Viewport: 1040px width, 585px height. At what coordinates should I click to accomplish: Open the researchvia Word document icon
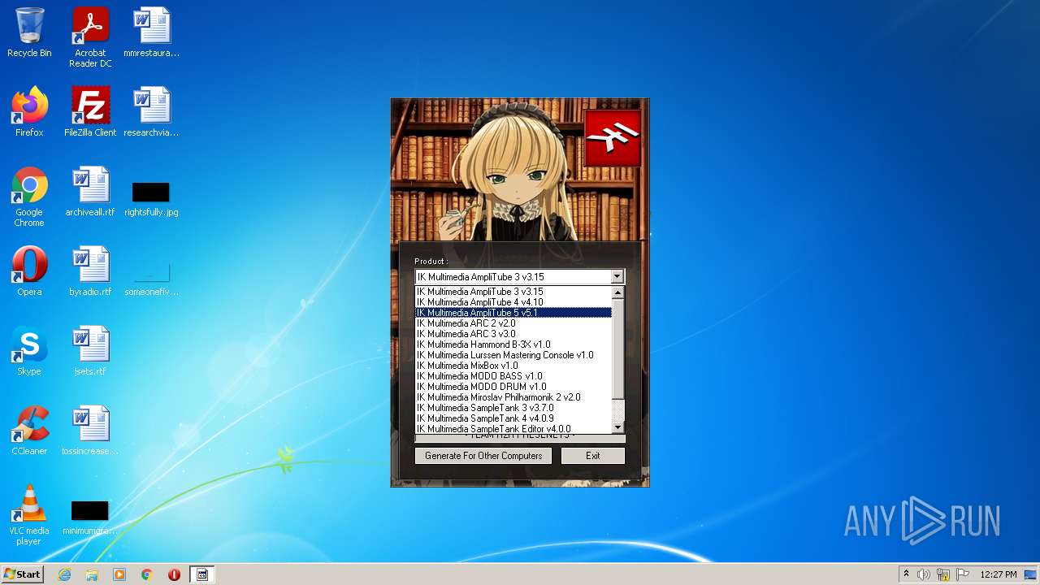point(151,112)
